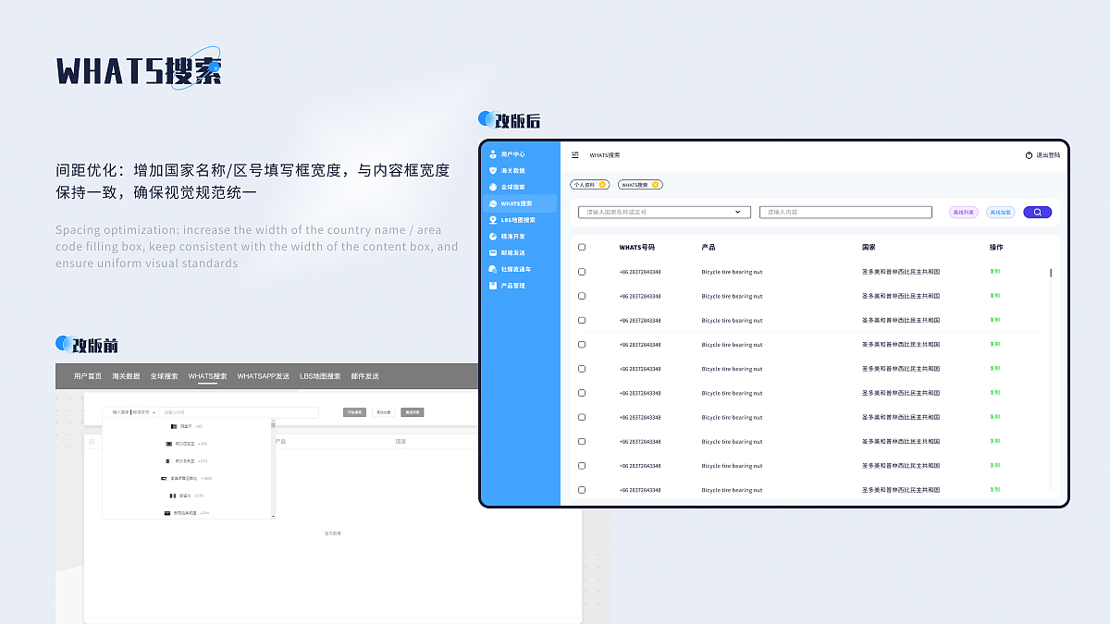This screenshot has height=624, width=1110.
Task: Click the 暂无数据 empty text in 改版前
Action: tap(332, 533)
